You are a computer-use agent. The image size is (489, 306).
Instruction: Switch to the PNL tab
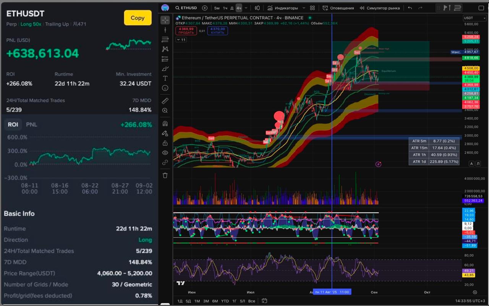click(31, 125)
